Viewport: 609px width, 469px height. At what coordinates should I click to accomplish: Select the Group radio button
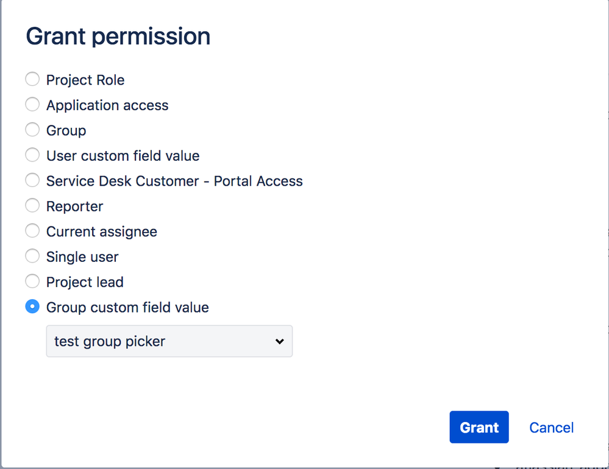32,130
